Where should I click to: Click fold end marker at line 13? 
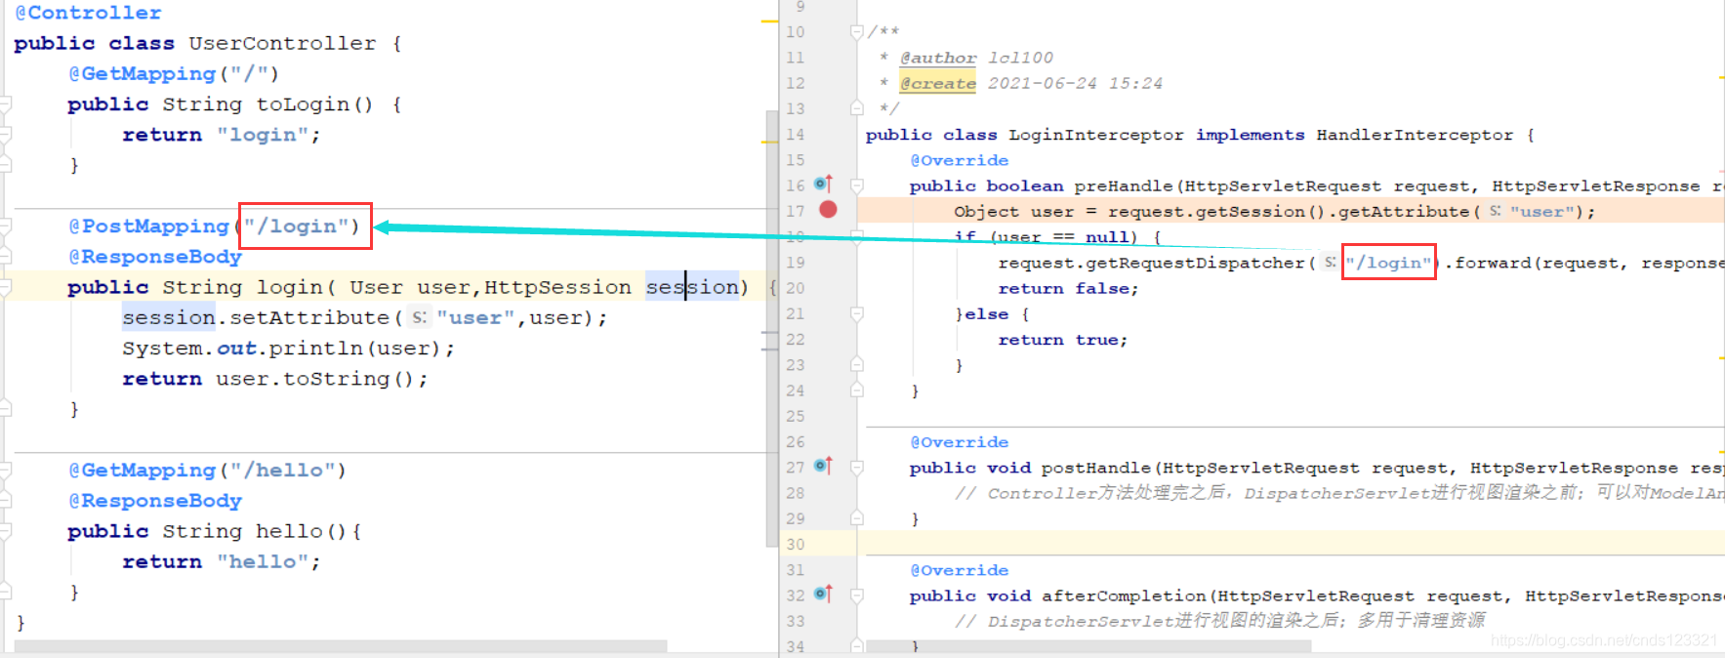pyautogui.click(x=856, y=107)
